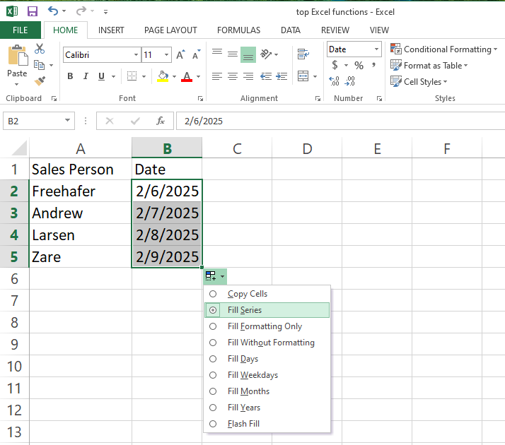
Task: Select the Copy Cells radio option
Action: click(213, 294)
